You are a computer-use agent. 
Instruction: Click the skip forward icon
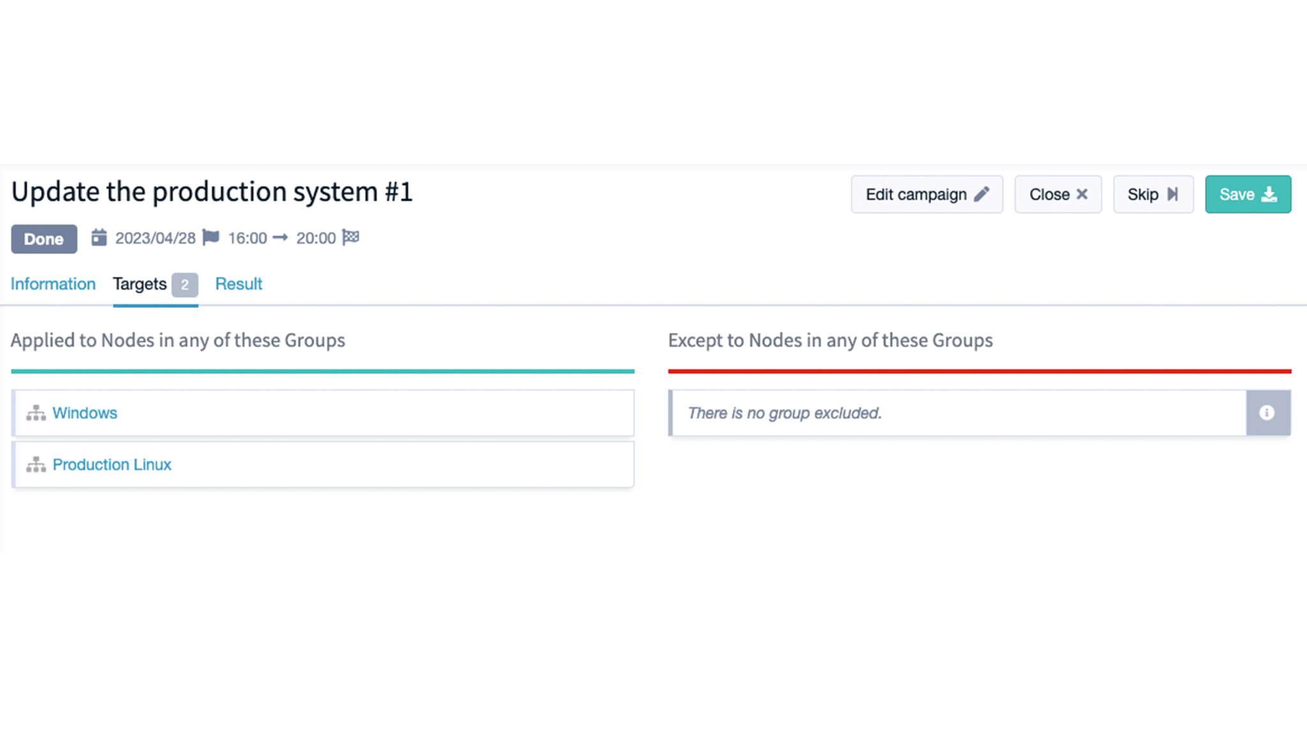tap(1172, 194)
